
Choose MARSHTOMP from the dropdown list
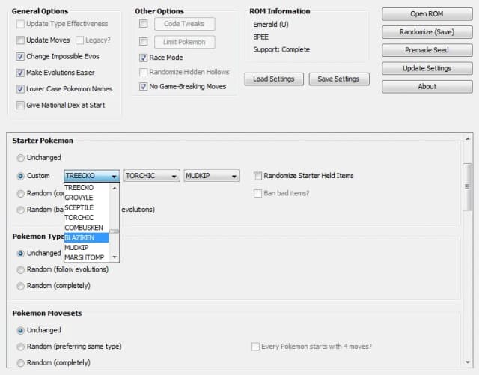(87, 257)
